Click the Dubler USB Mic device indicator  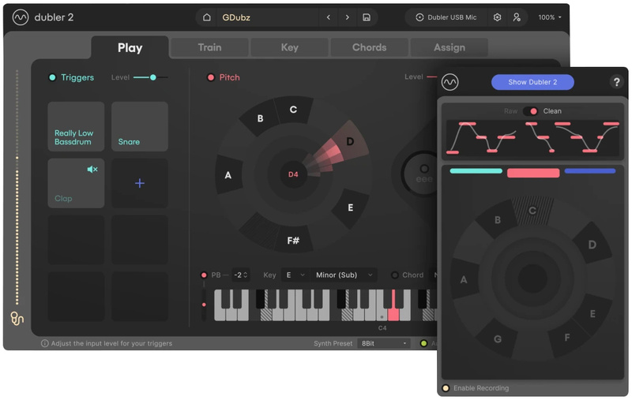tap(446, 17)
